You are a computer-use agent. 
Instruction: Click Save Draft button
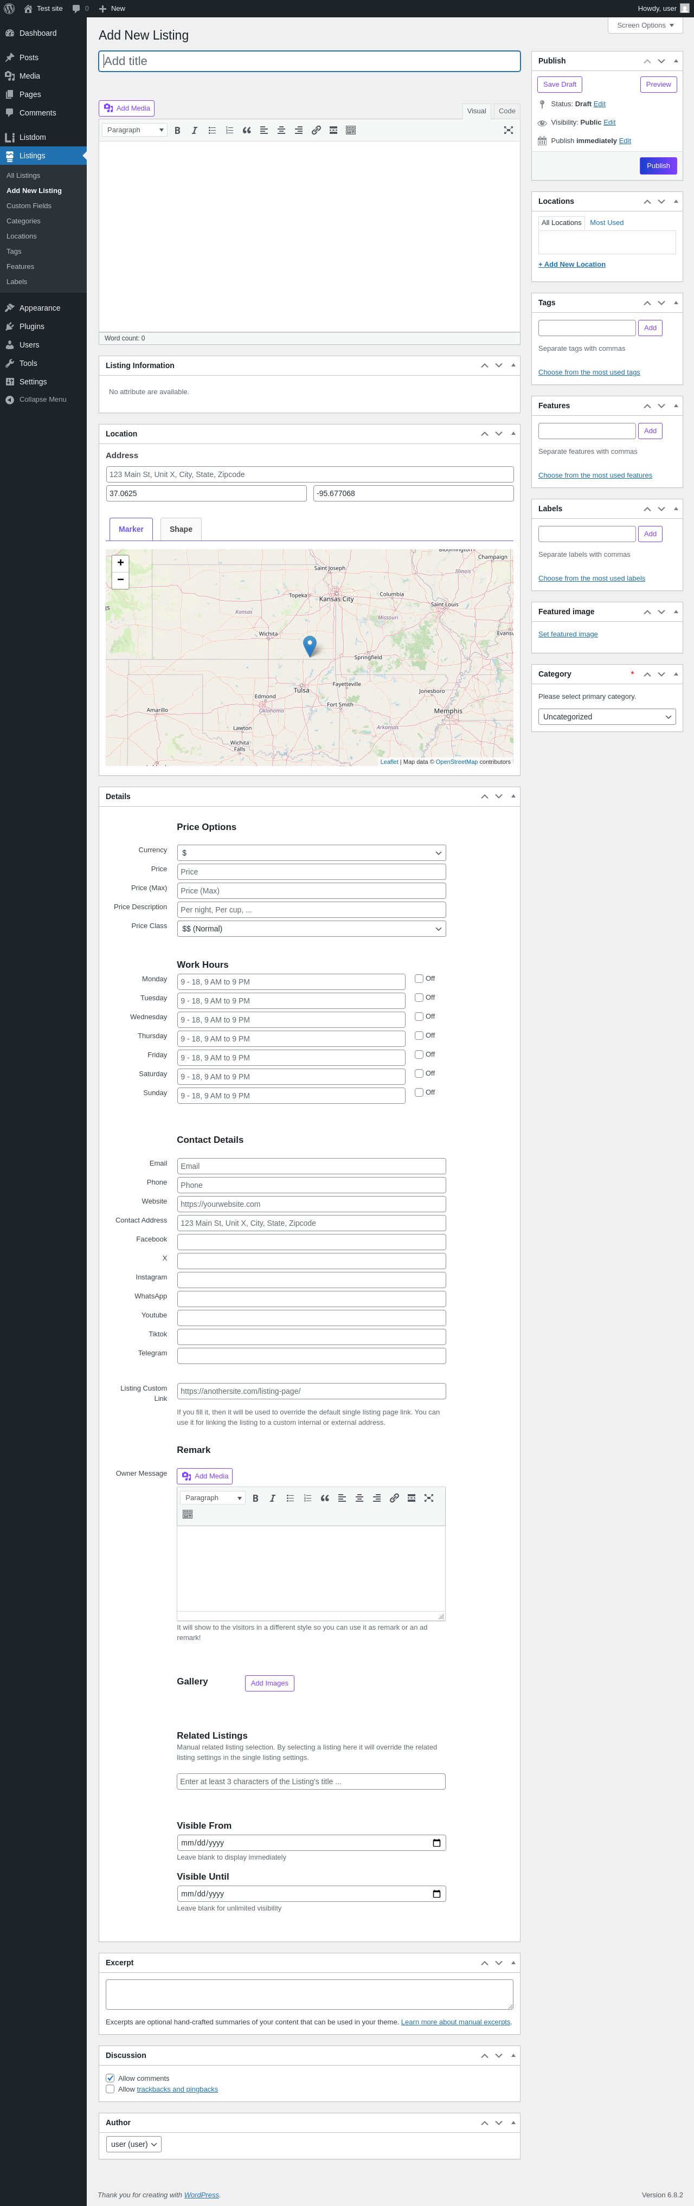(x=560, y=85)
